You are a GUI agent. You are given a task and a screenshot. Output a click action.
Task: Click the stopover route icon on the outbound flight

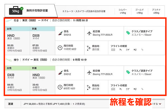[x=89, y=48]
